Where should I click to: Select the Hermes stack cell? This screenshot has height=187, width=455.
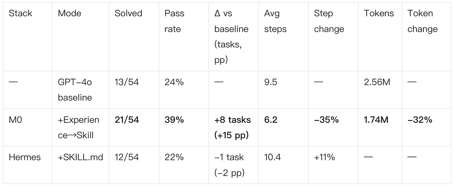click(x=25, y=157)
